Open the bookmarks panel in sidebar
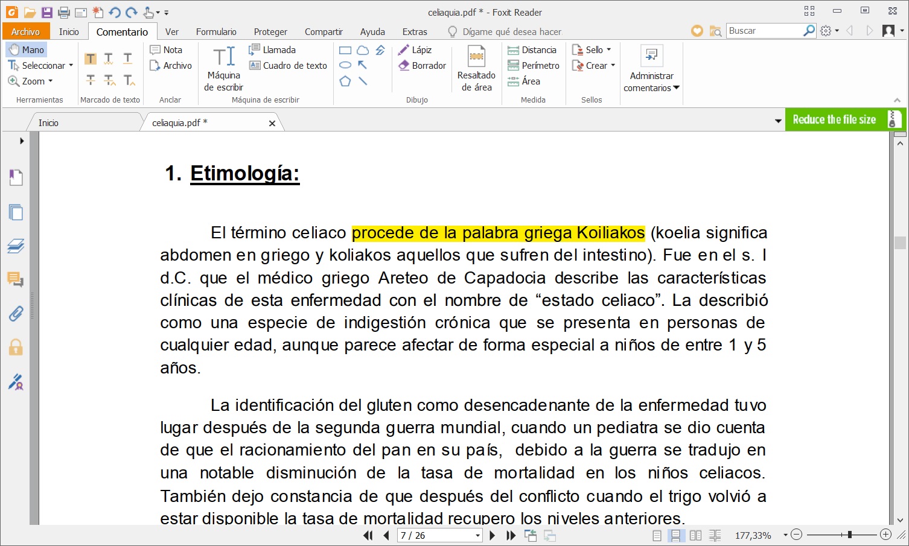The width and height of the screenshot is (909, 546). (16, 177)
